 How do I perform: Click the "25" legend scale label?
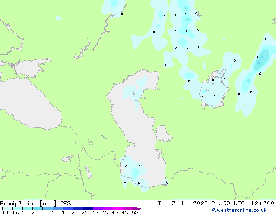coord(84,212)
